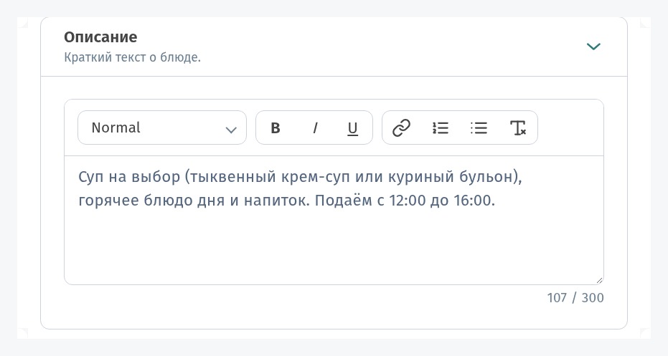Image resolution: width=668 pixels, height=356 pixels.
Task: Toggle italic formatting
Action: tap(314, 128)
